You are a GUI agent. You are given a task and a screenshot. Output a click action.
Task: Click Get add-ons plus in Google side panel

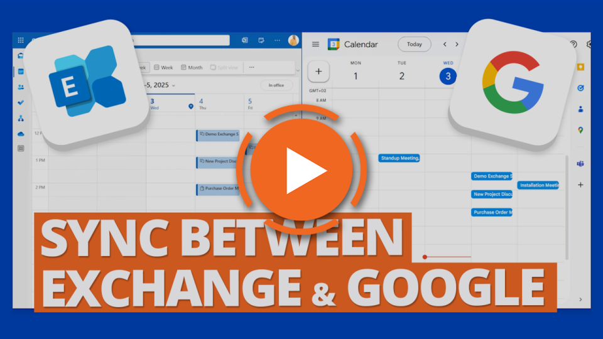pos(580,185)
